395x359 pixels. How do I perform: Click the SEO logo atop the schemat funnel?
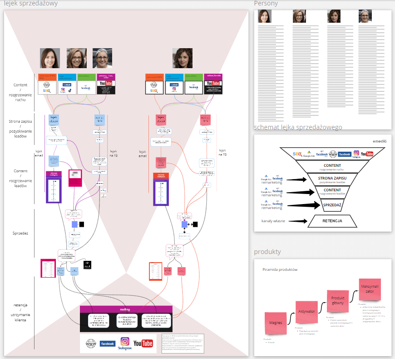click(x=298, y=155)
